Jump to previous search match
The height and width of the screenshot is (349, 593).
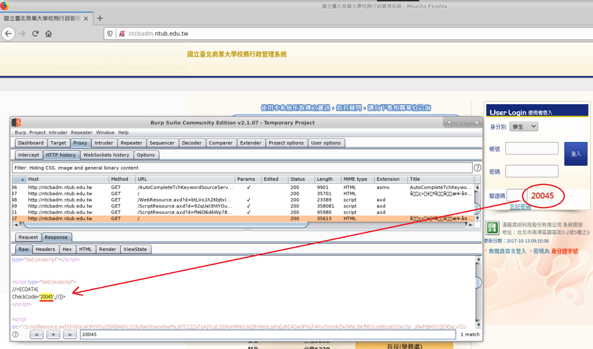36,334
